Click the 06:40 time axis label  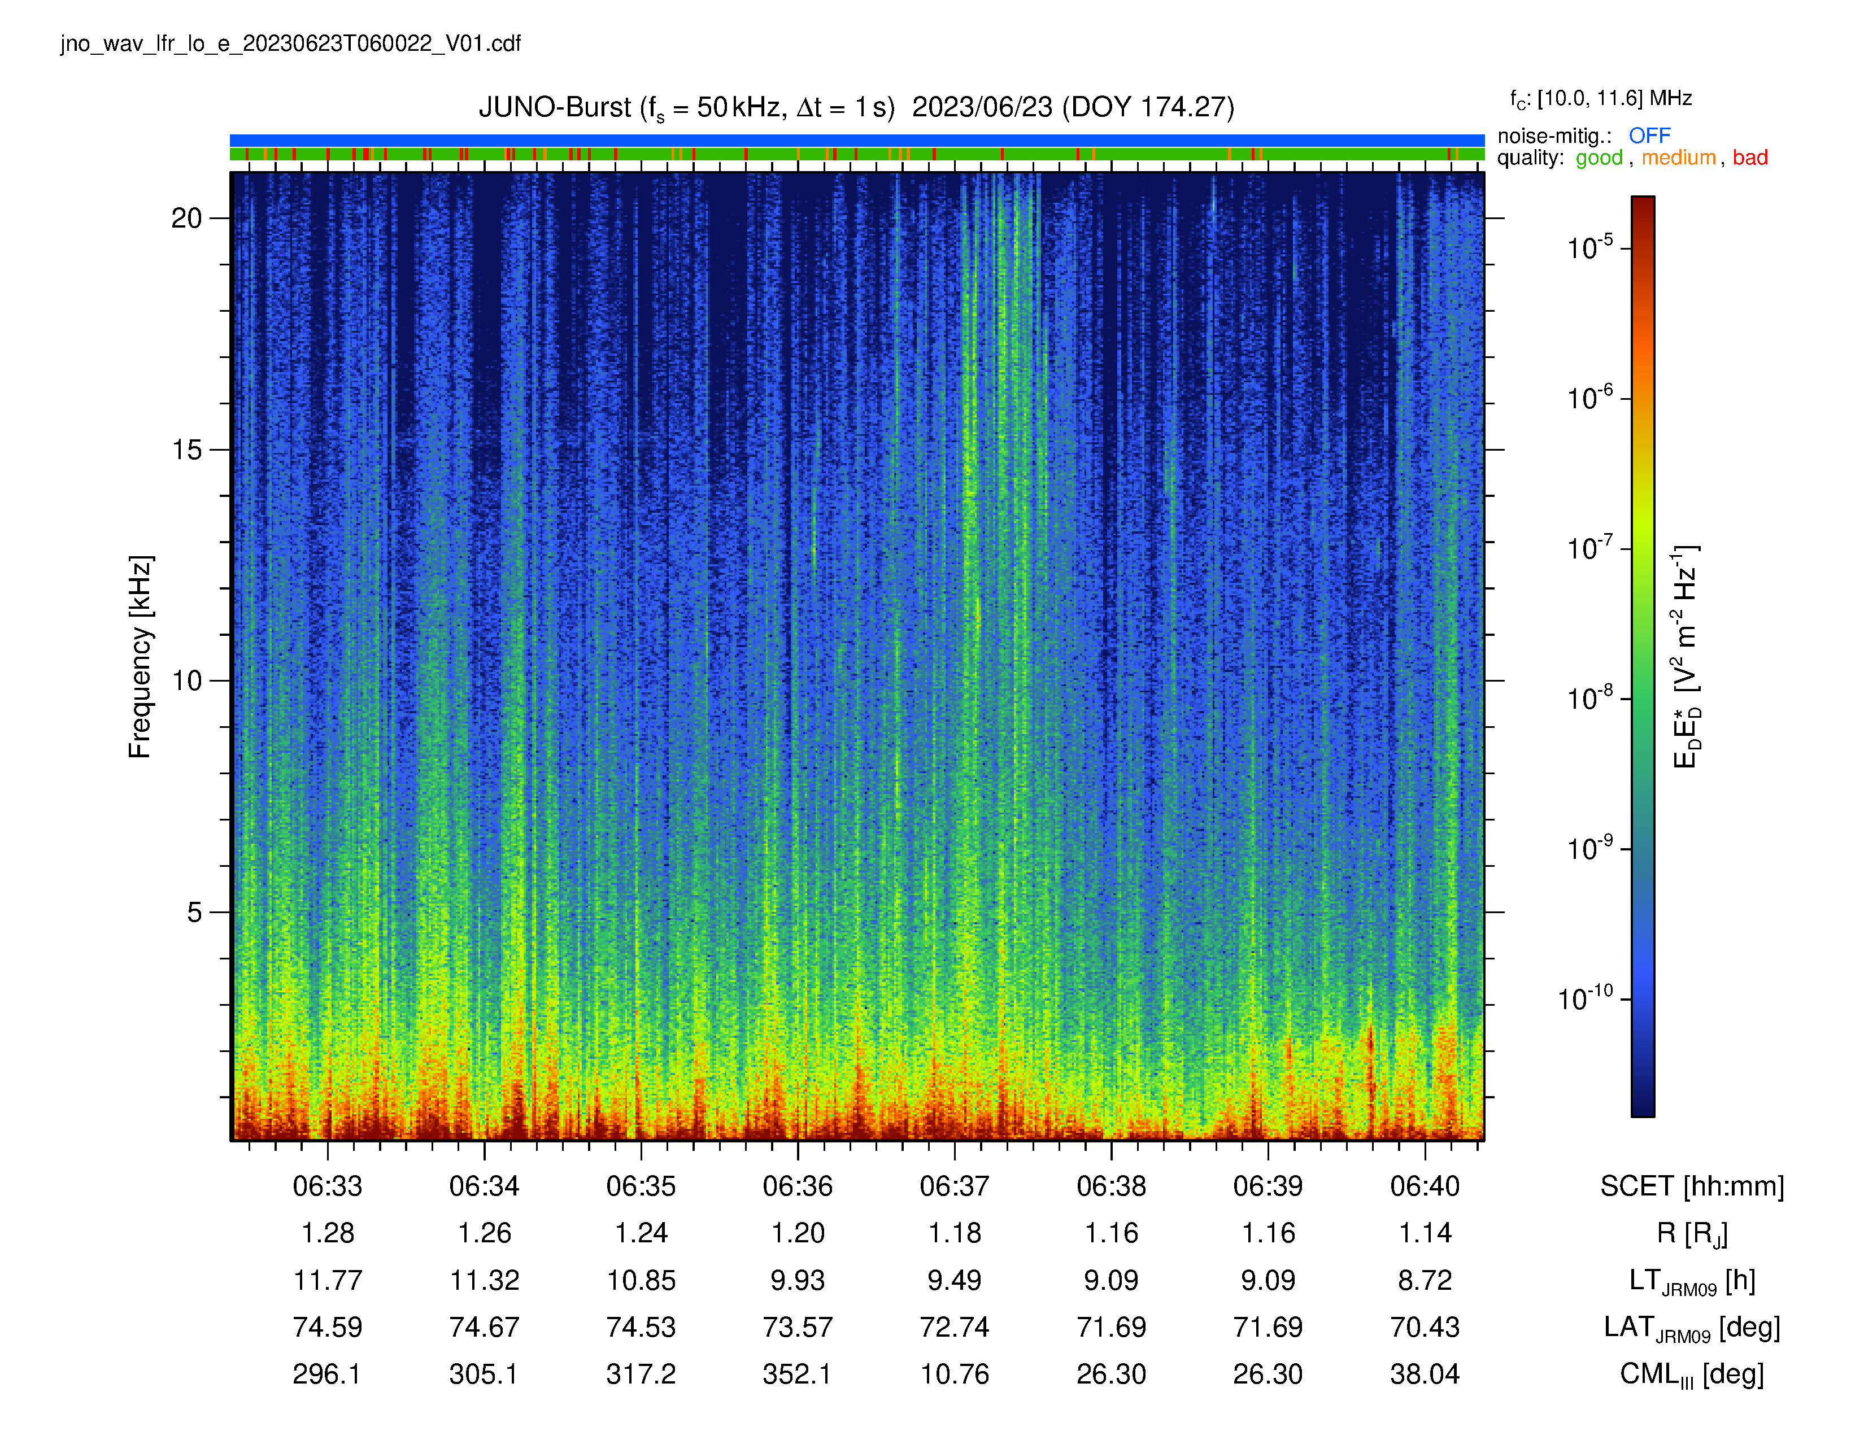[x=1425, y=1186]
